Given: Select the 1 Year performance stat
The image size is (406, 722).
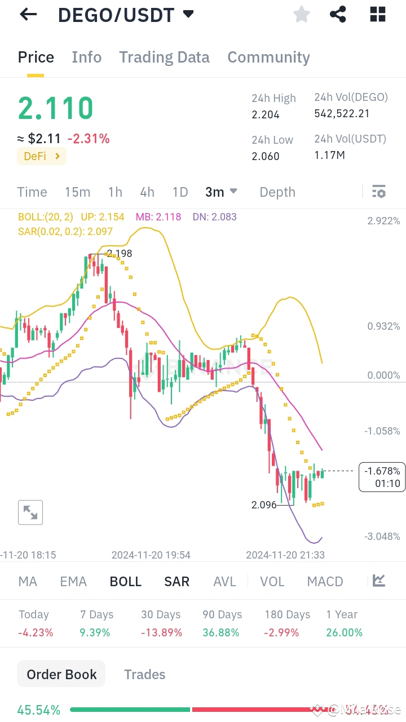Looking at the screenshot, I should click(344, 623).
